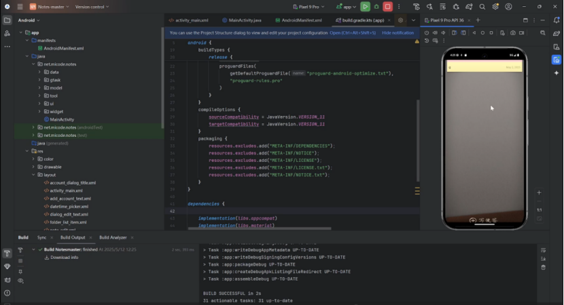This screenshot has height=305, width=564.
Task: Click the editor vertical scrollbar
Action: pyautogui.click(x=418, y=140)
